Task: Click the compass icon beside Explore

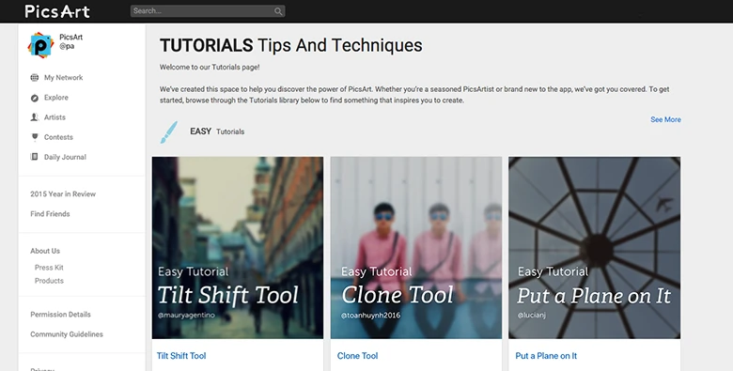Action: (35, 98)
